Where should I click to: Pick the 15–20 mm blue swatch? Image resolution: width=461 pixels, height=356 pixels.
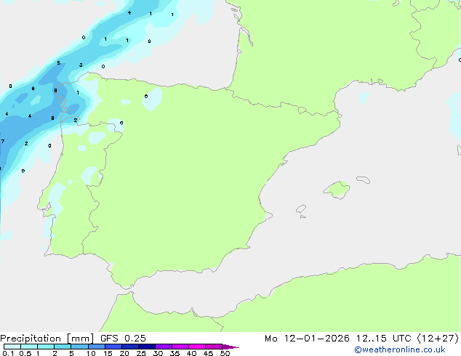[x=113, y=347]
